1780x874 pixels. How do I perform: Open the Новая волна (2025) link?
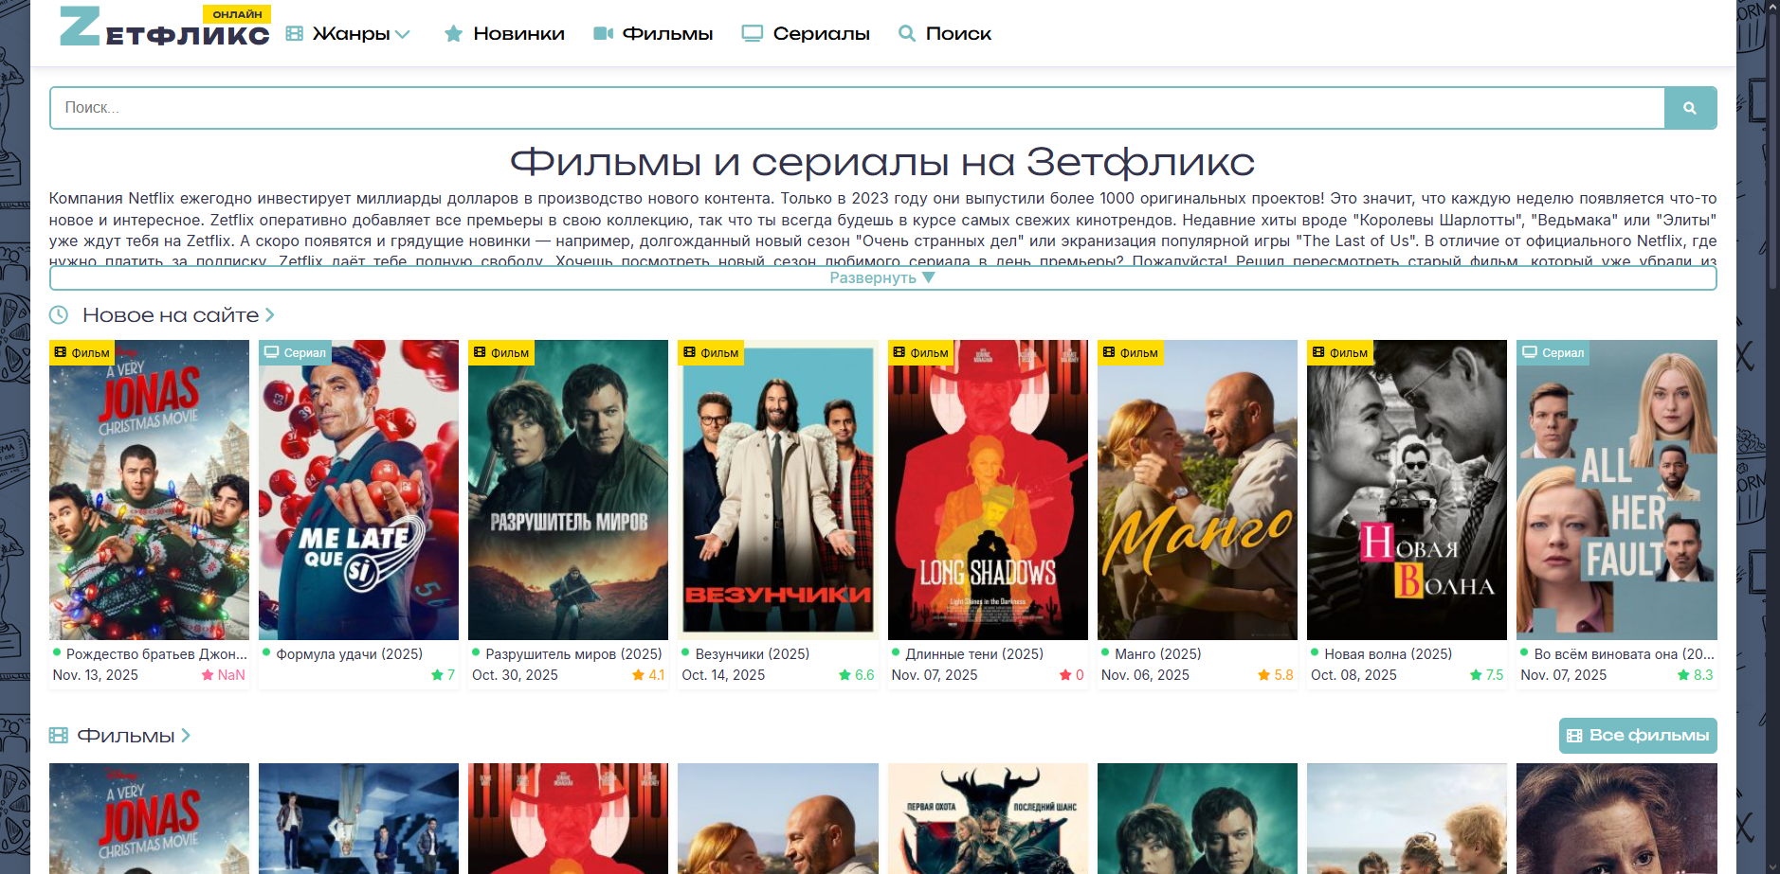coord(1388,654)
